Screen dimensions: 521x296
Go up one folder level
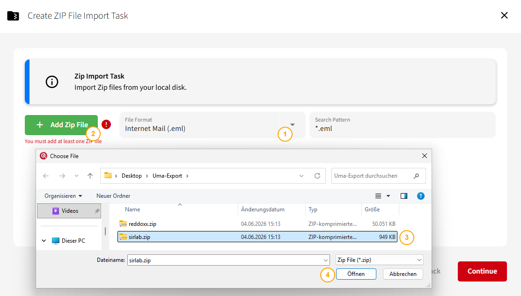click(90, 176)
